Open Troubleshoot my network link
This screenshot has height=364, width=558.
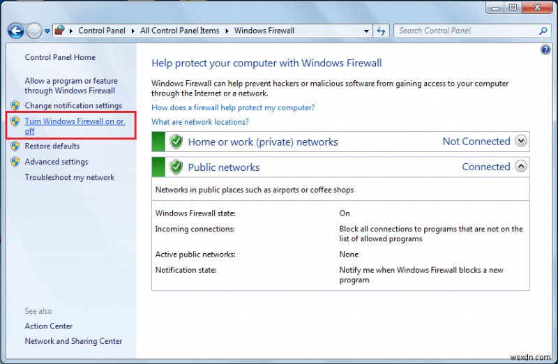[x=69, y=177]
